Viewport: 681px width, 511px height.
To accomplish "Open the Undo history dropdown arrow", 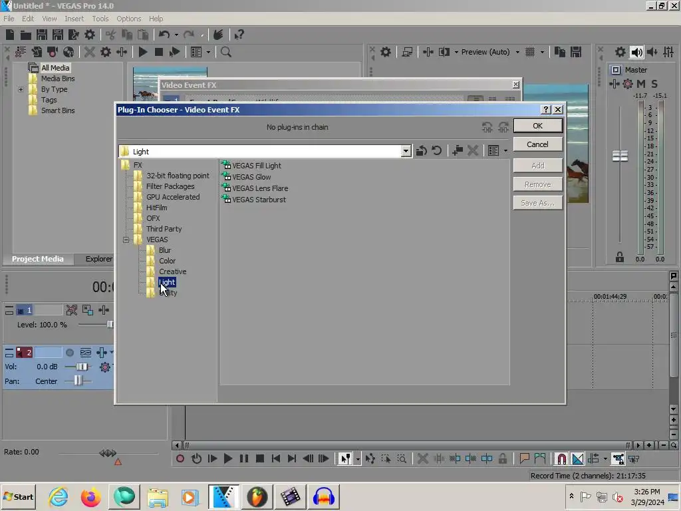I will point(176,35).
